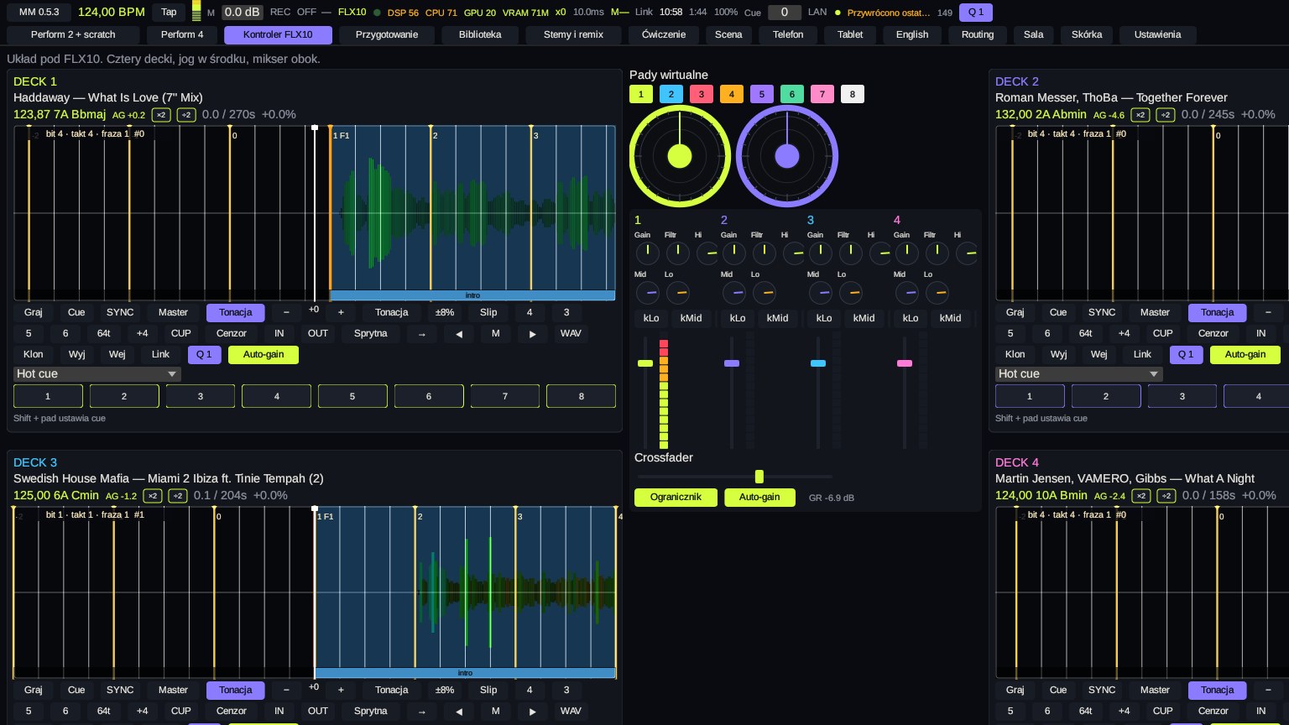Viewport: 1289px width, 725px height.
Task: Click the purple jog wheel
Action: [x=787, y=156]
